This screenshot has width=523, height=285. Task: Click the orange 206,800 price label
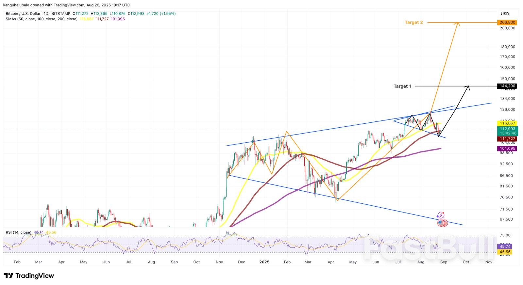[x=507, y=23]
